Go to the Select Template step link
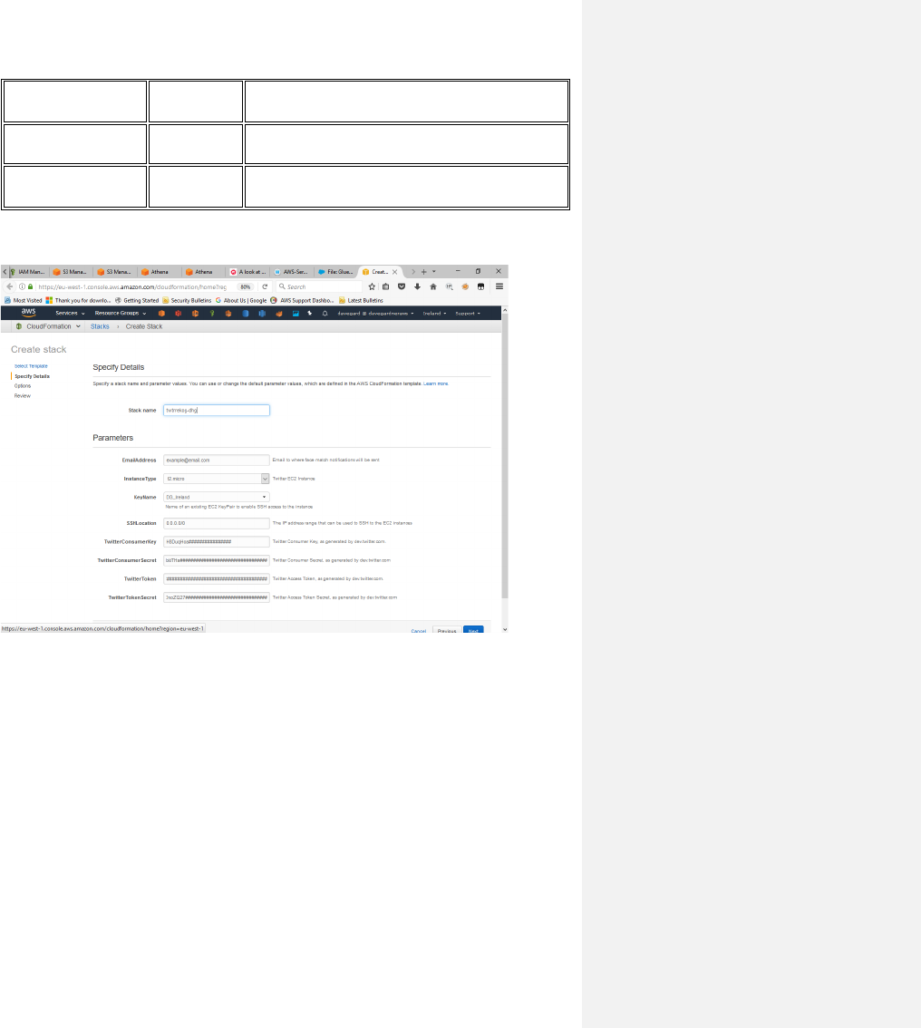Image resolution: width=921 pixels, height=1028 pixels. [31, 366]
